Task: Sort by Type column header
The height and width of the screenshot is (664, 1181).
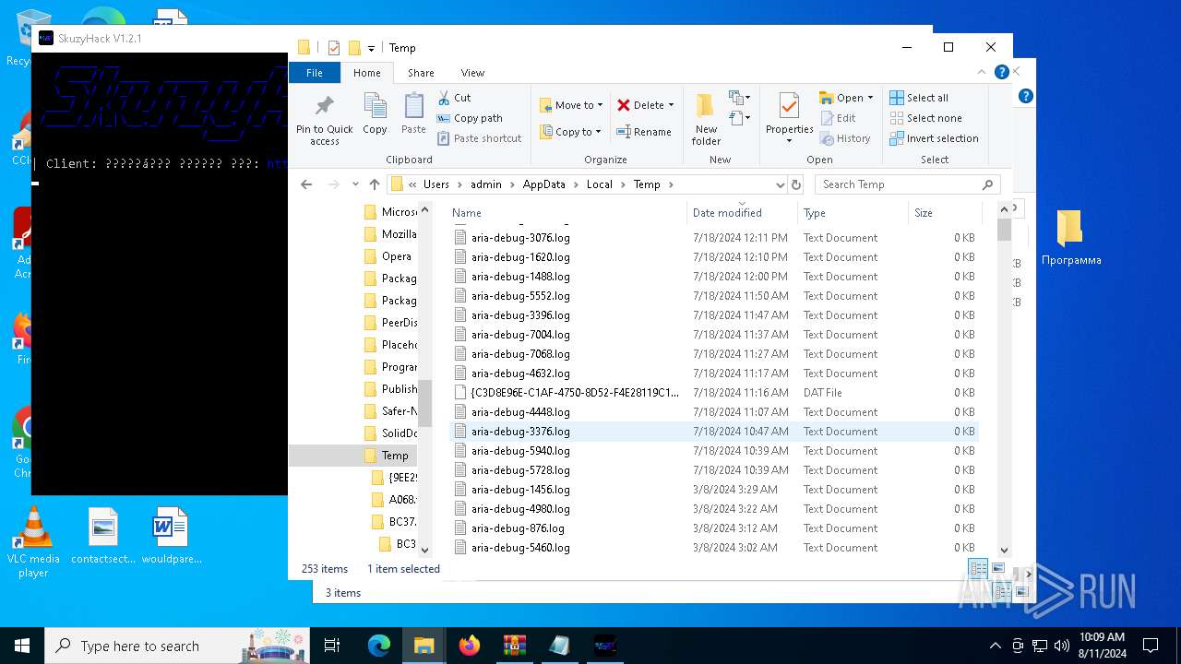Action: tap(852, 213)
